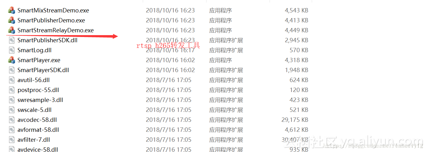Viewport: 427px width, 152px height.
Task: Click the avutil-56.dll file icon
Action: (x=12, y=80)
